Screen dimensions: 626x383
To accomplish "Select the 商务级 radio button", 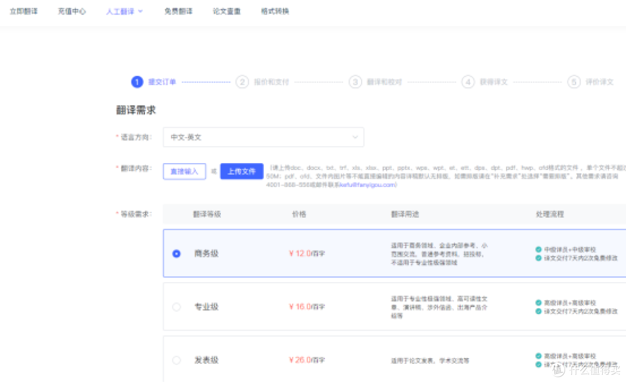I will tap(176, 254).
